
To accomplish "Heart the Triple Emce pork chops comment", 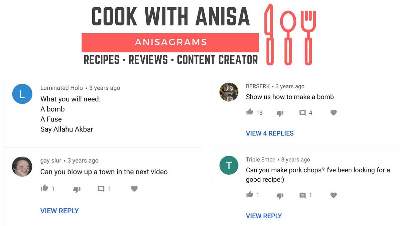I will coord(333,195).
